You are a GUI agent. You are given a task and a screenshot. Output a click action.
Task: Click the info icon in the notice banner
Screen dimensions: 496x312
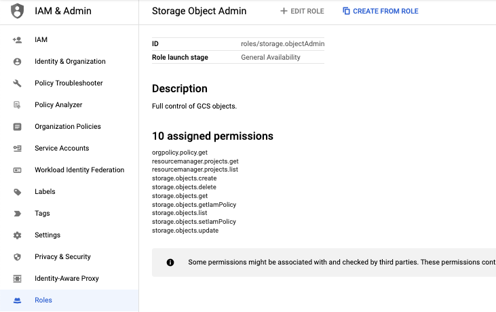pyautogui.click(x=170, y=262)
